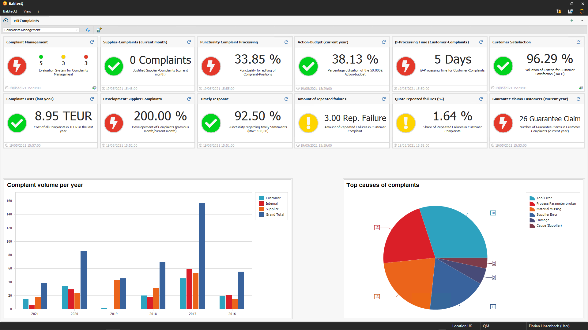Refresh Punctuality Complaint Processing tile
This screenshot has height=330, width=588.
pyautogui.click(x=286, y=42)
